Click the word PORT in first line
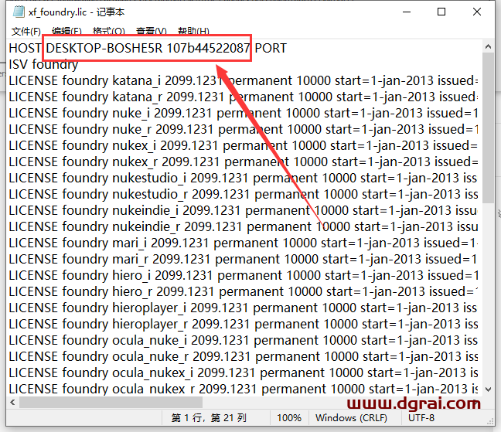This screenshot has height=432, width=501. (x=271, y=48)
